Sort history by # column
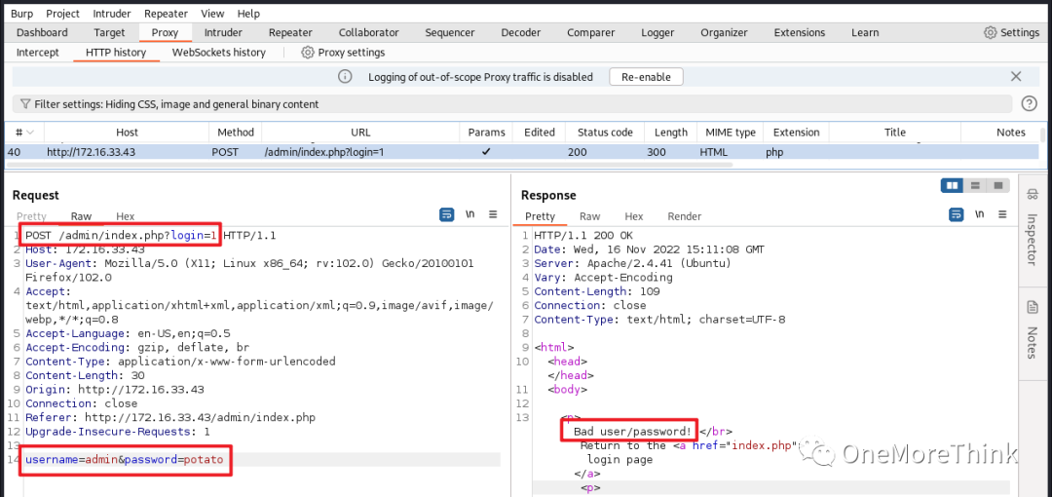 [24, 133]
